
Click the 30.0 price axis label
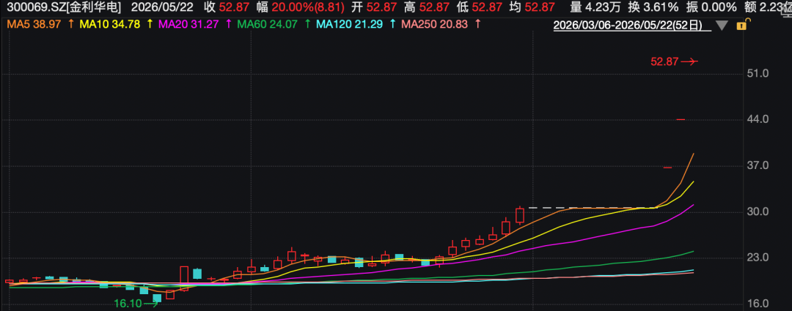[x=758, y=212]
